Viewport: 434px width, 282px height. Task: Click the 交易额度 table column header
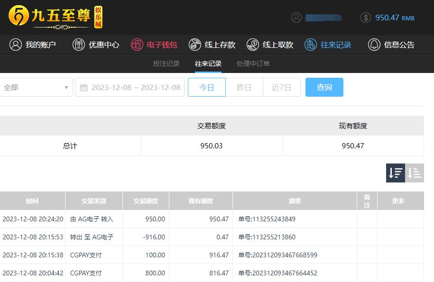pyautogui.click(x=146, y=201)
